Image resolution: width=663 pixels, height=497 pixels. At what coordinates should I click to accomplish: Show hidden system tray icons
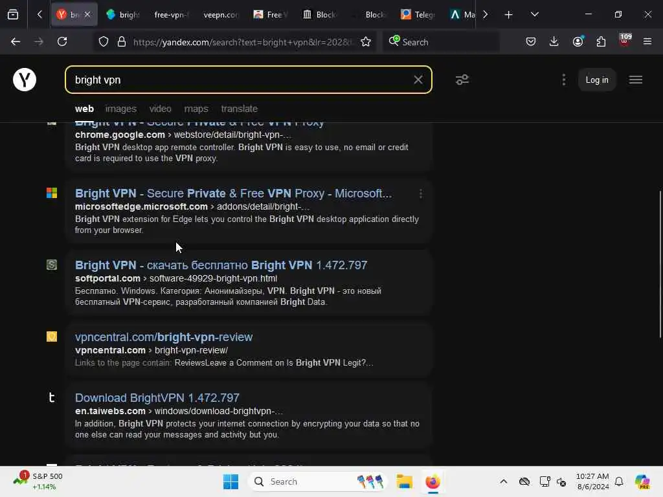click(503, 481)
